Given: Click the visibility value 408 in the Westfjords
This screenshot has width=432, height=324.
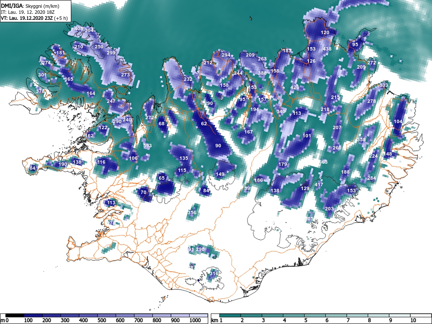Looking at the screenshot, I should pos(79,29).
